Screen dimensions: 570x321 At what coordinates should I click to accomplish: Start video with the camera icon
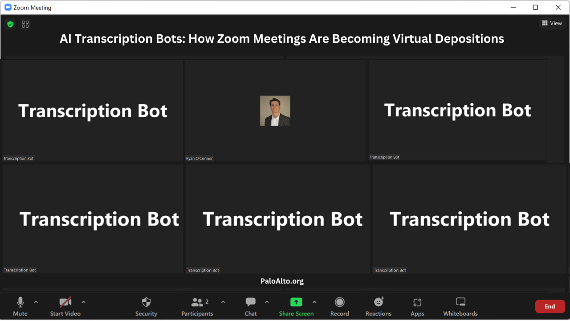65,302
